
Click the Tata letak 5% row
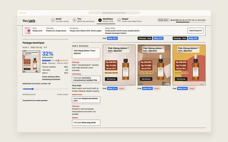click(x=55, y=70)
